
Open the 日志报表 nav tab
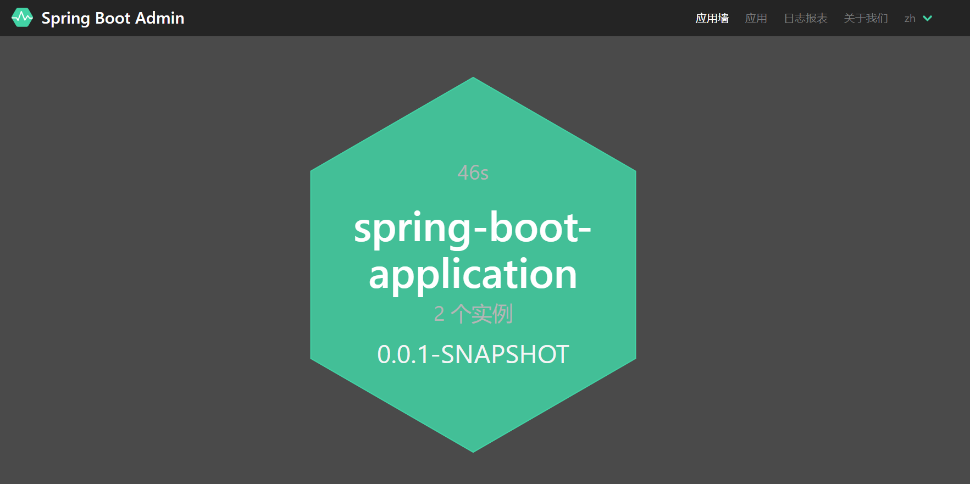click(x=806, y=18)
